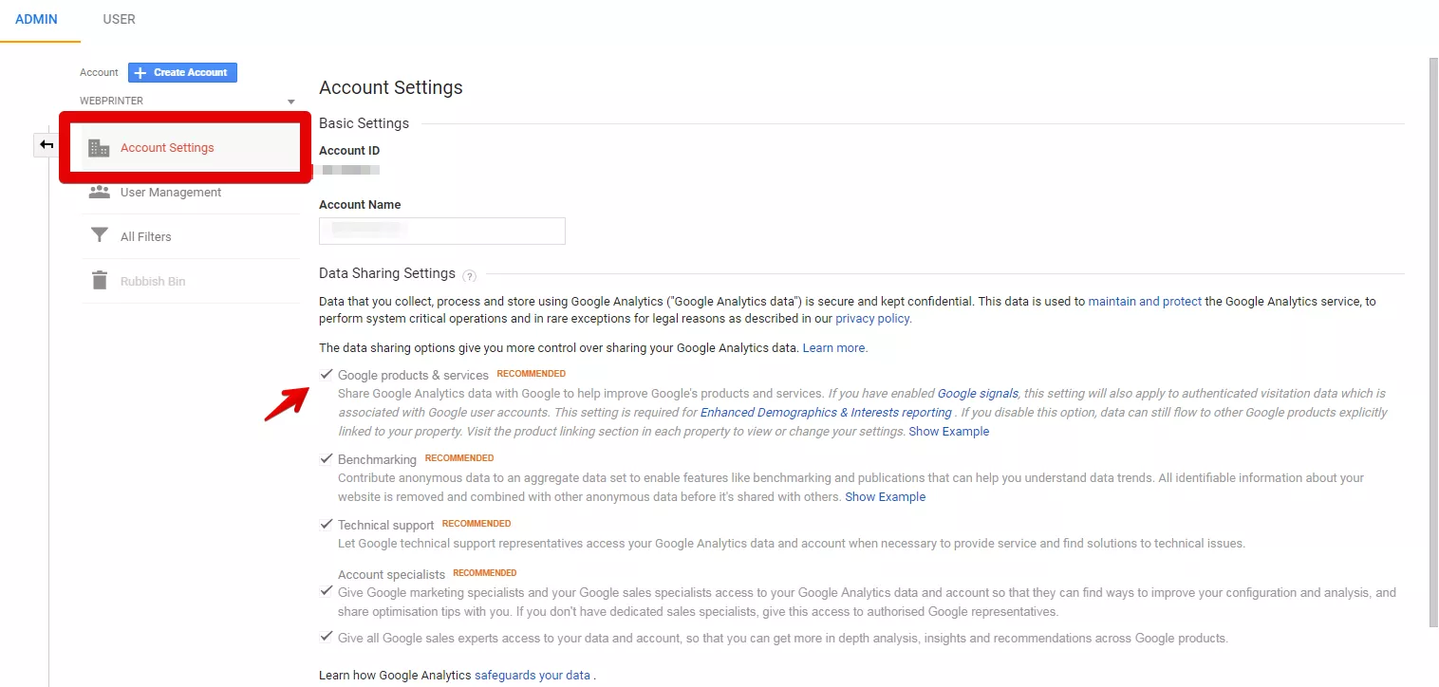1439x687 pixels.
Task: Open the WEBPRINTER account dropdown
Action: pyautogui.click(x=188, y=101)
